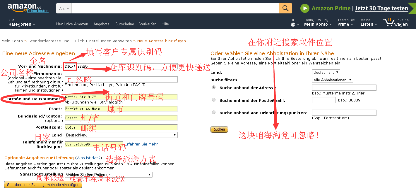Image resolution: width=416 pixels, height=193 pixels.
Task: Click 'Speichern und Zahlungsmethode hinzufügen' button
Action: pos(43,185)
